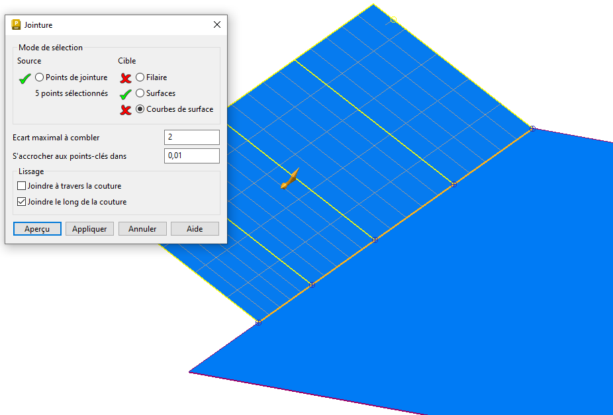Click red X icon beside Courbes de surface

click(x=126, y=110)
